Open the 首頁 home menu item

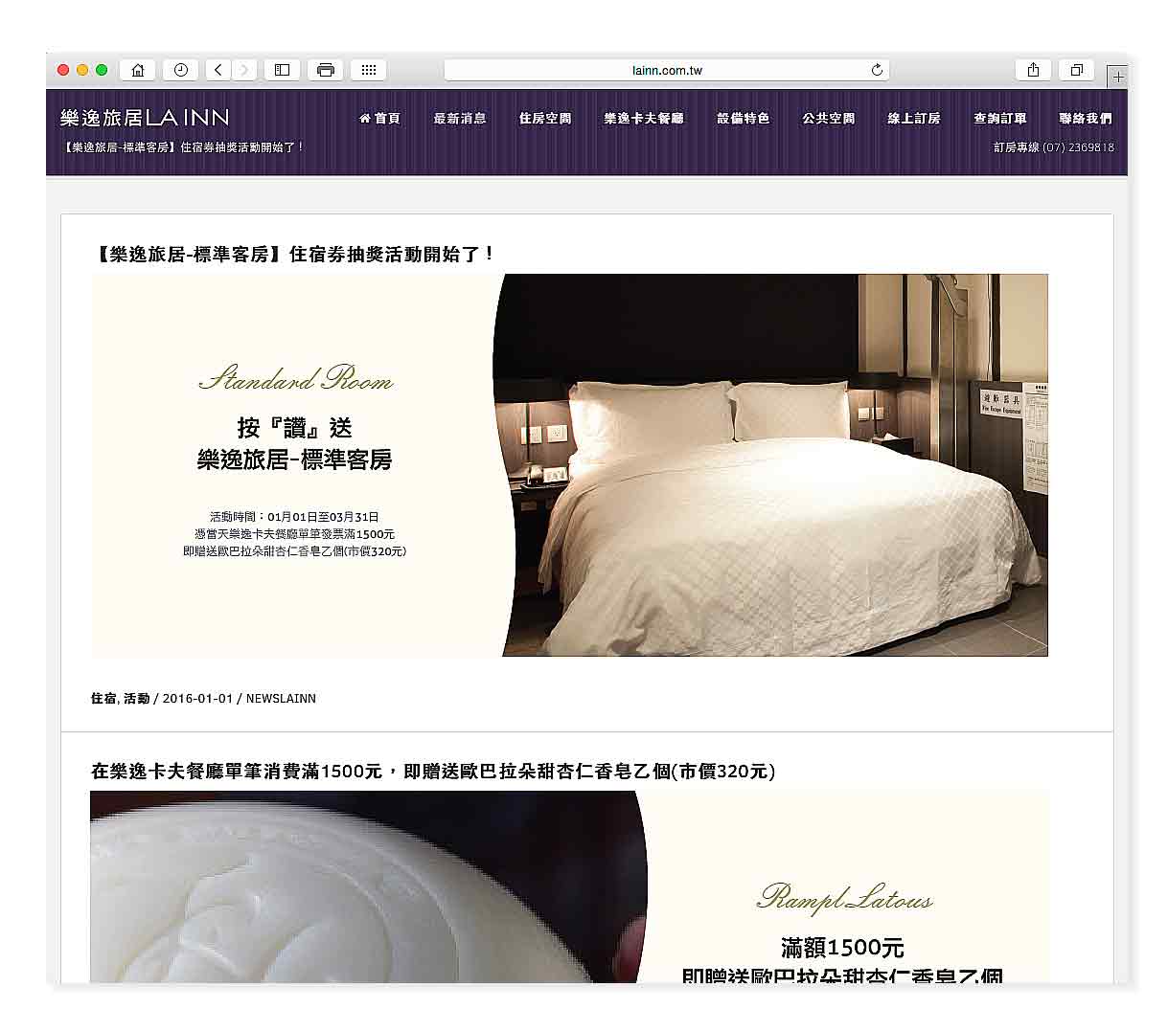pyautogui.click(x=379, y=119)
